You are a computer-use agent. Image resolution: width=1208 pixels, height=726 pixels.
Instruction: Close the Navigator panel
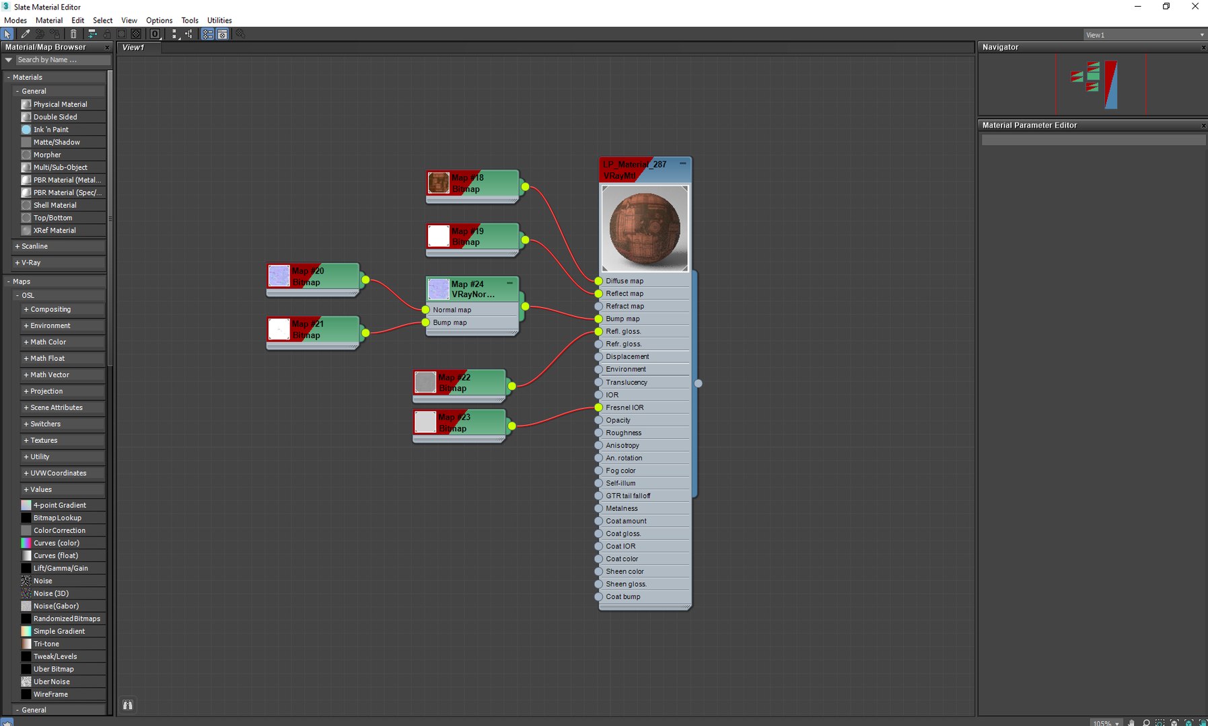click(1203, 48)
